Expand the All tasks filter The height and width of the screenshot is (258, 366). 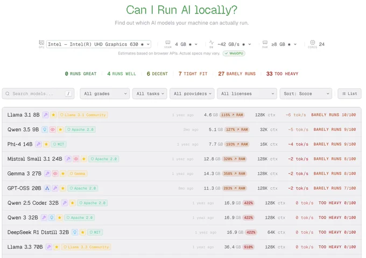tap(150, 94)
